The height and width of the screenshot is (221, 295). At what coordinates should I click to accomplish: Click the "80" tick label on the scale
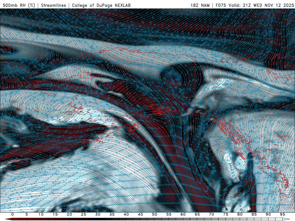tap(240, 214)
